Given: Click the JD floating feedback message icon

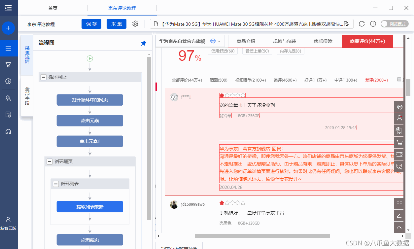Looking at the screenshot, I should (399, 166).
